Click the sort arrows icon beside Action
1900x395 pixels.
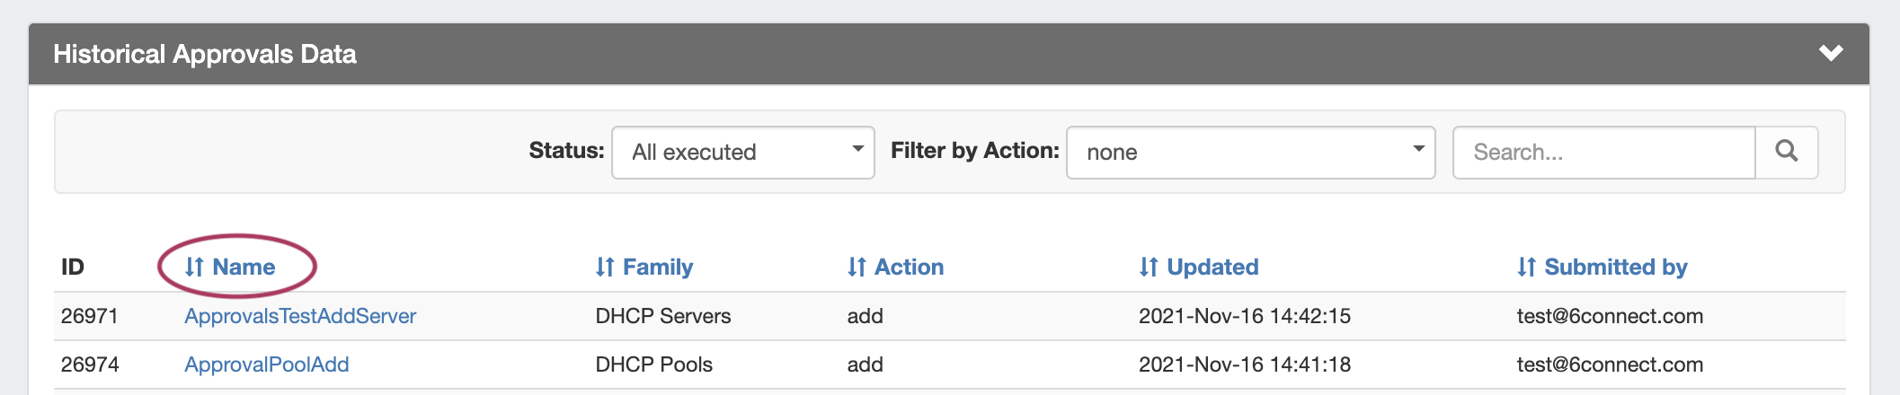pos(857,267)
